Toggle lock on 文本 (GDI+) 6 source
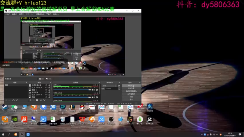 (x=49, y=87)
